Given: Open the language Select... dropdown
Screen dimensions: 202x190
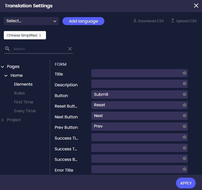Looking at the screenshot, I should [x=31, y=21].
